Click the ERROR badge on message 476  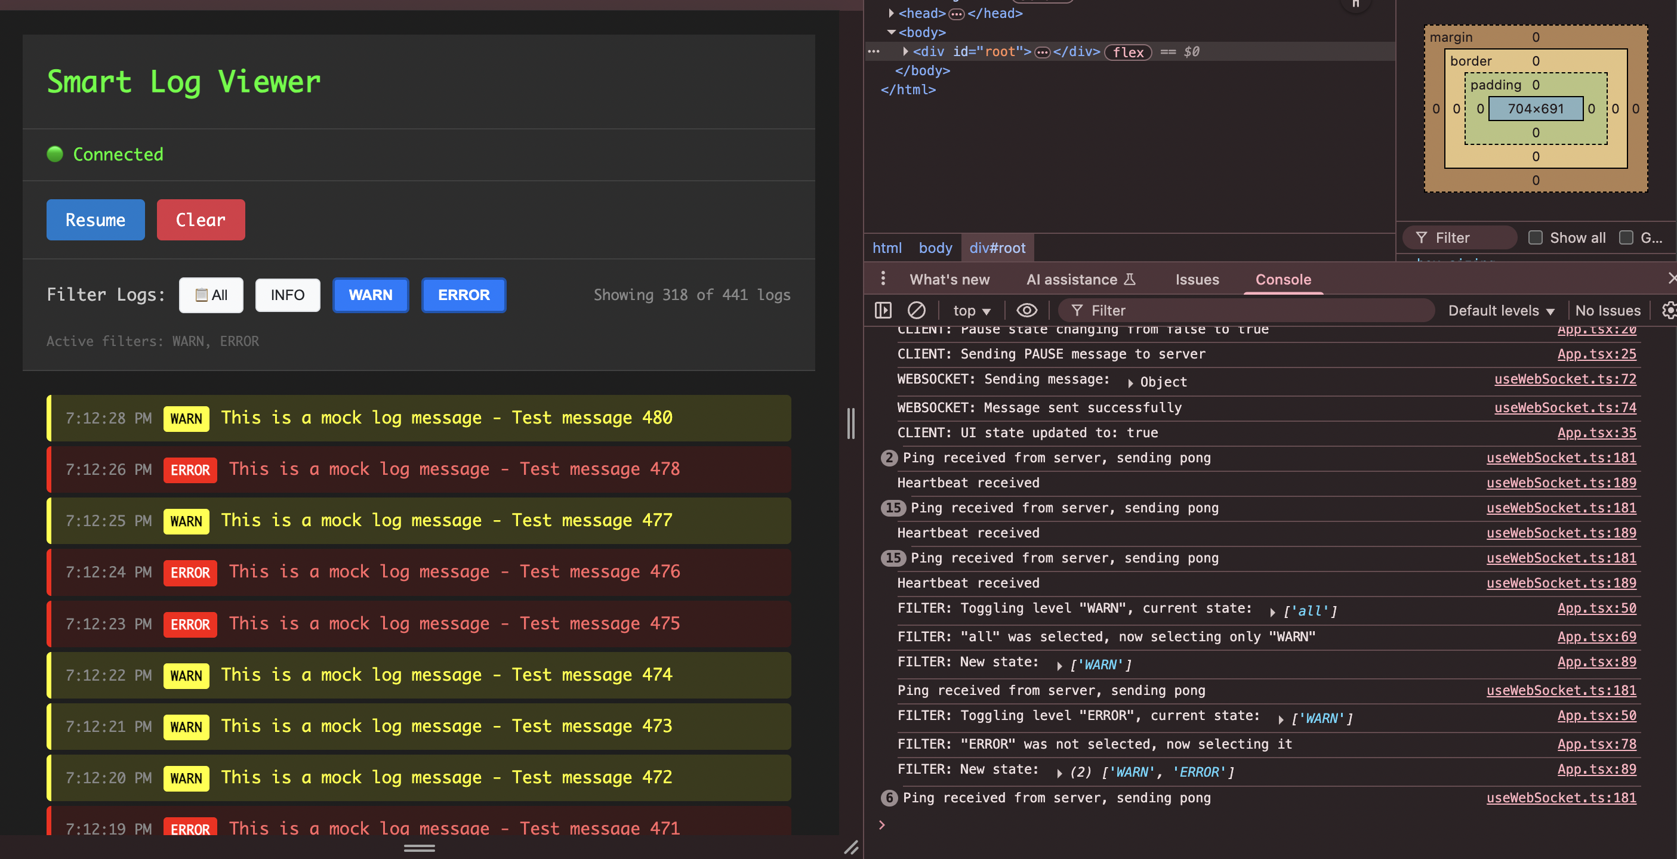190,573
